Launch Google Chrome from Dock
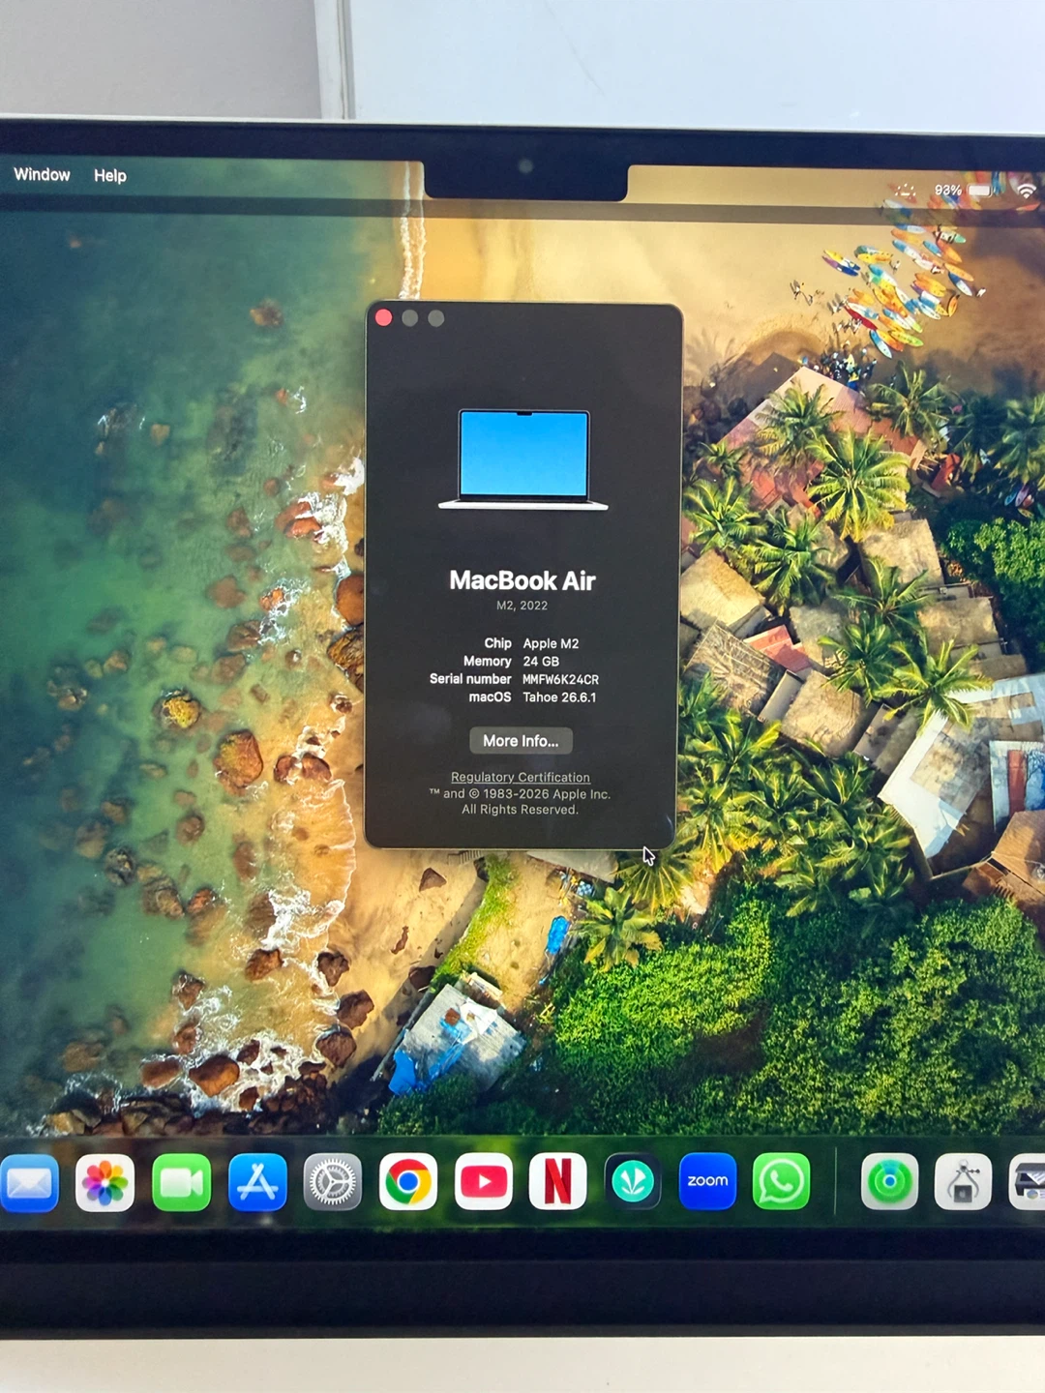The width and height of the screenshot is (1045, 1393). (408, 1181)
